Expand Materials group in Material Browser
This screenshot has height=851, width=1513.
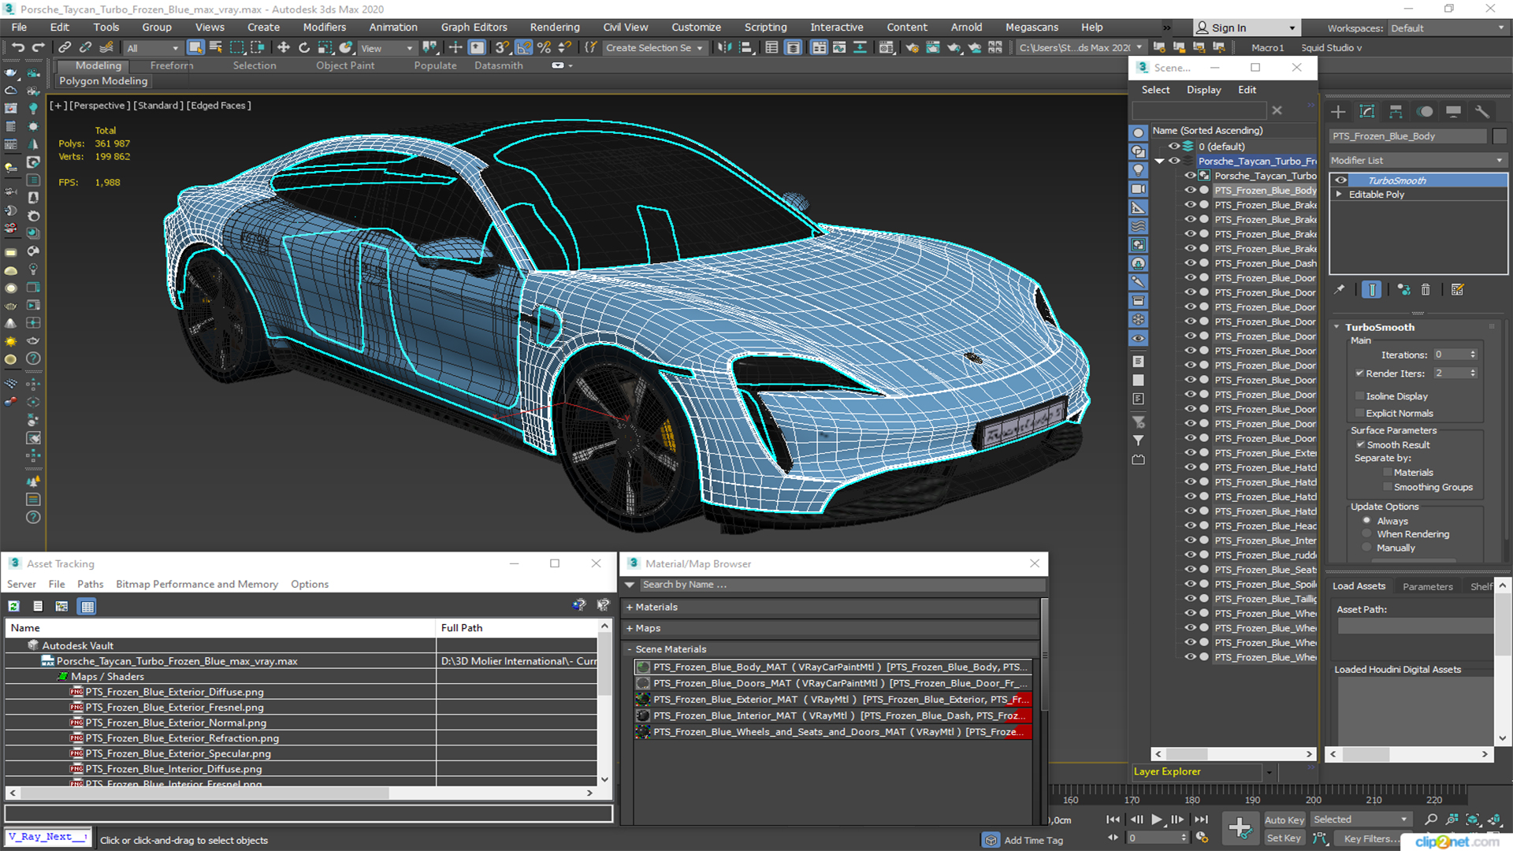(x=630, y=607)
